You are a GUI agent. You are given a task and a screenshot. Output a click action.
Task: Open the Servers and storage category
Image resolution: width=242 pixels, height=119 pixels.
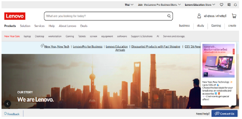tap(174, 36)
